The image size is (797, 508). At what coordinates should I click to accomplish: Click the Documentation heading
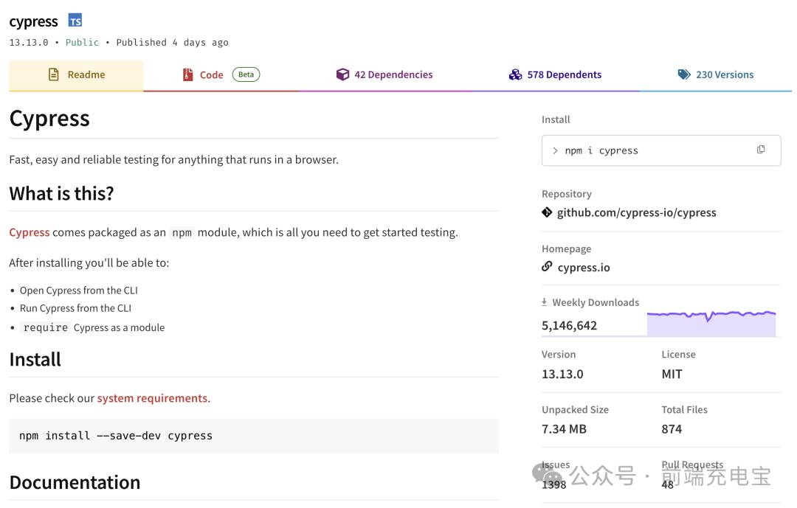point(75,482)
